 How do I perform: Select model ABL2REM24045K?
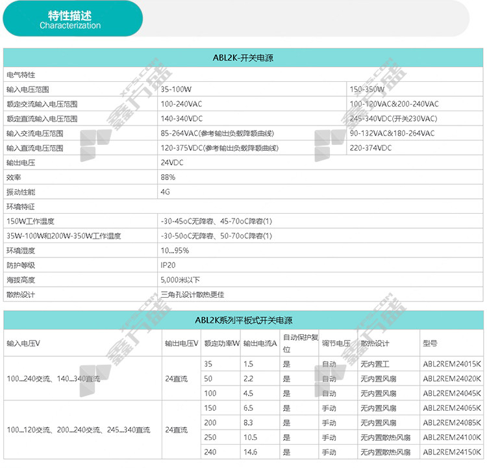(452, 393)
